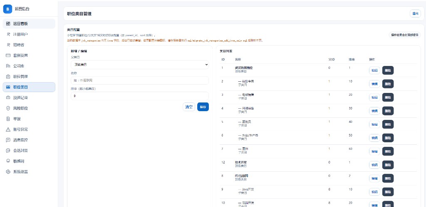Edit the category row with ID 7
The image size is (426, 207).
click(x=374, y=151)
